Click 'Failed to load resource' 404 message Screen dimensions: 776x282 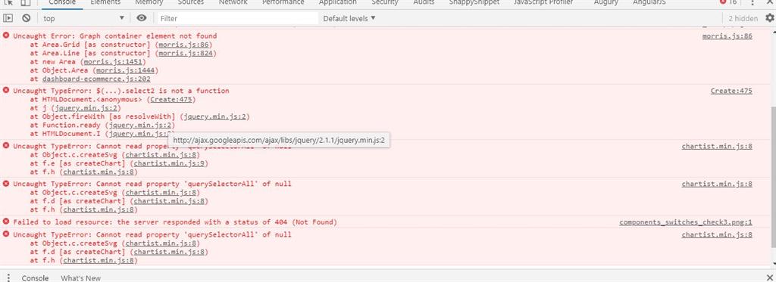point(175,222)
